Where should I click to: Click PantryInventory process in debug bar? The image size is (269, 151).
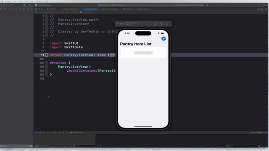(77, 133)
